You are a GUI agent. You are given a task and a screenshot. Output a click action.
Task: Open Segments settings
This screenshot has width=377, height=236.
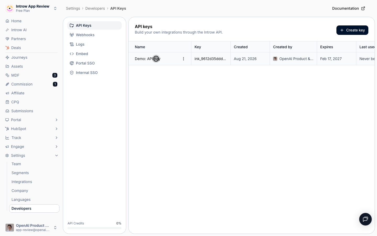[x=34, y=173]
